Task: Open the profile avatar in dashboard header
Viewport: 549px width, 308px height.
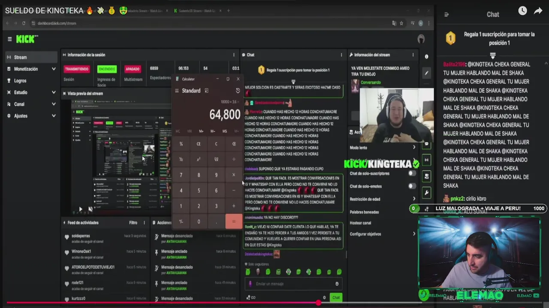Action: coord(421,39)
